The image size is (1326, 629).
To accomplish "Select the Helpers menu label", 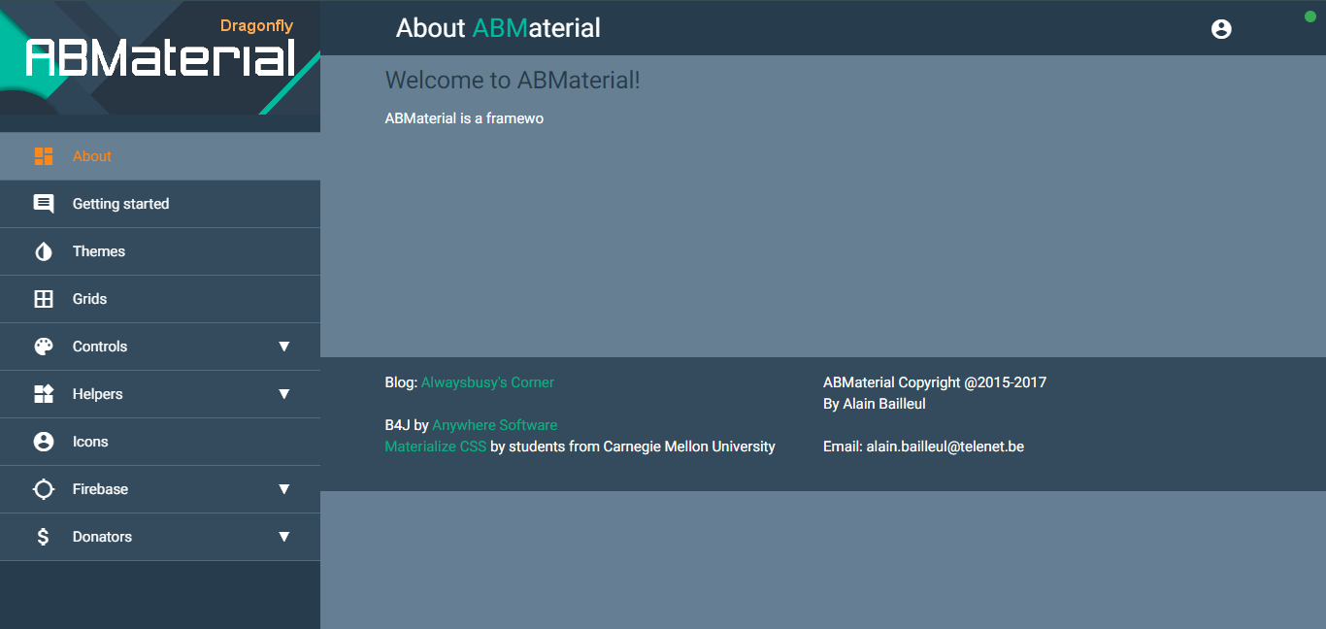I will [x=98, y=394].
